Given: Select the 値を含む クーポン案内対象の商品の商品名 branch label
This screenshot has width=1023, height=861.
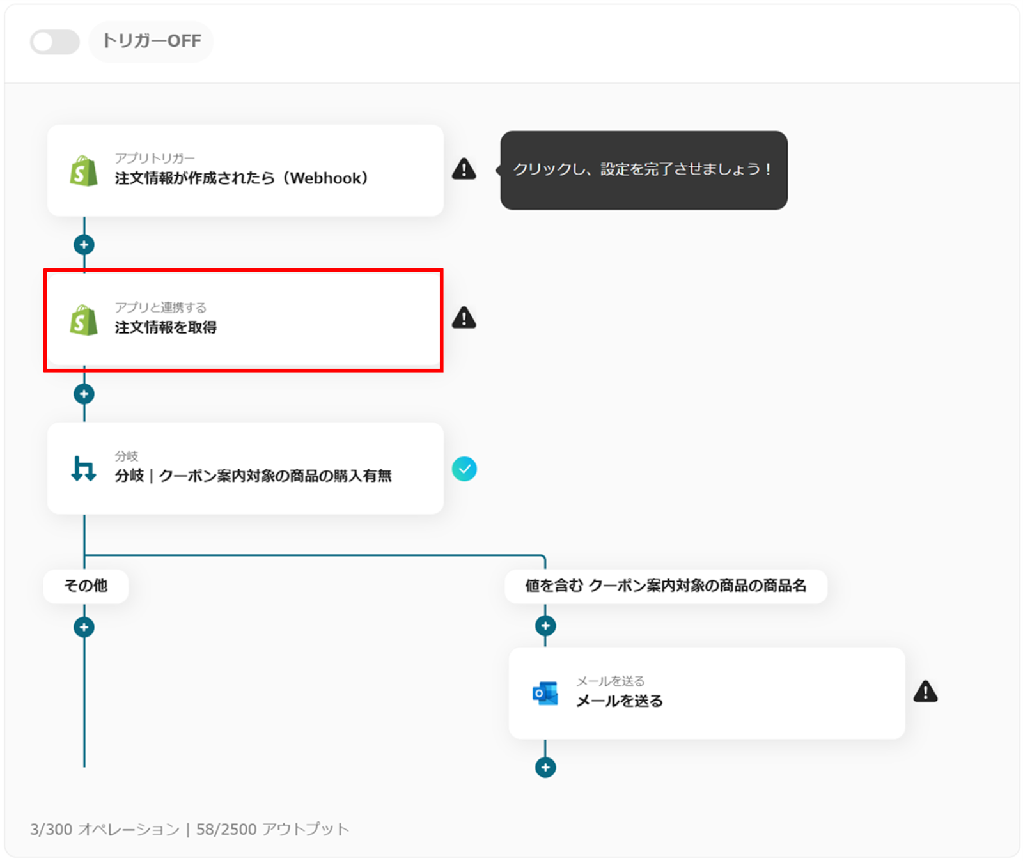Looking at the screenshot, I should [666, 586].
